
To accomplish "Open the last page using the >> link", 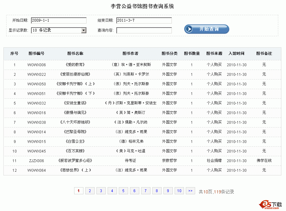I will [x=190, y=191].
